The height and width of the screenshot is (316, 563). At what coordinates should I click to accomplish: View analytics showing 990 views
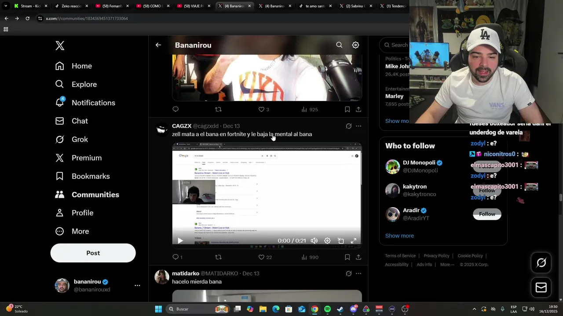click(310, 257)
